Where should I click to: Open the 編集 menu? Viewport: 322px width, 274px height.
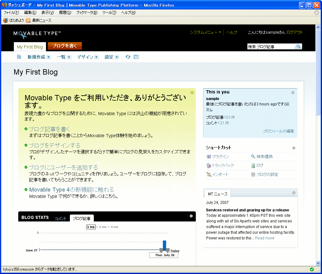tap(30, 13)
